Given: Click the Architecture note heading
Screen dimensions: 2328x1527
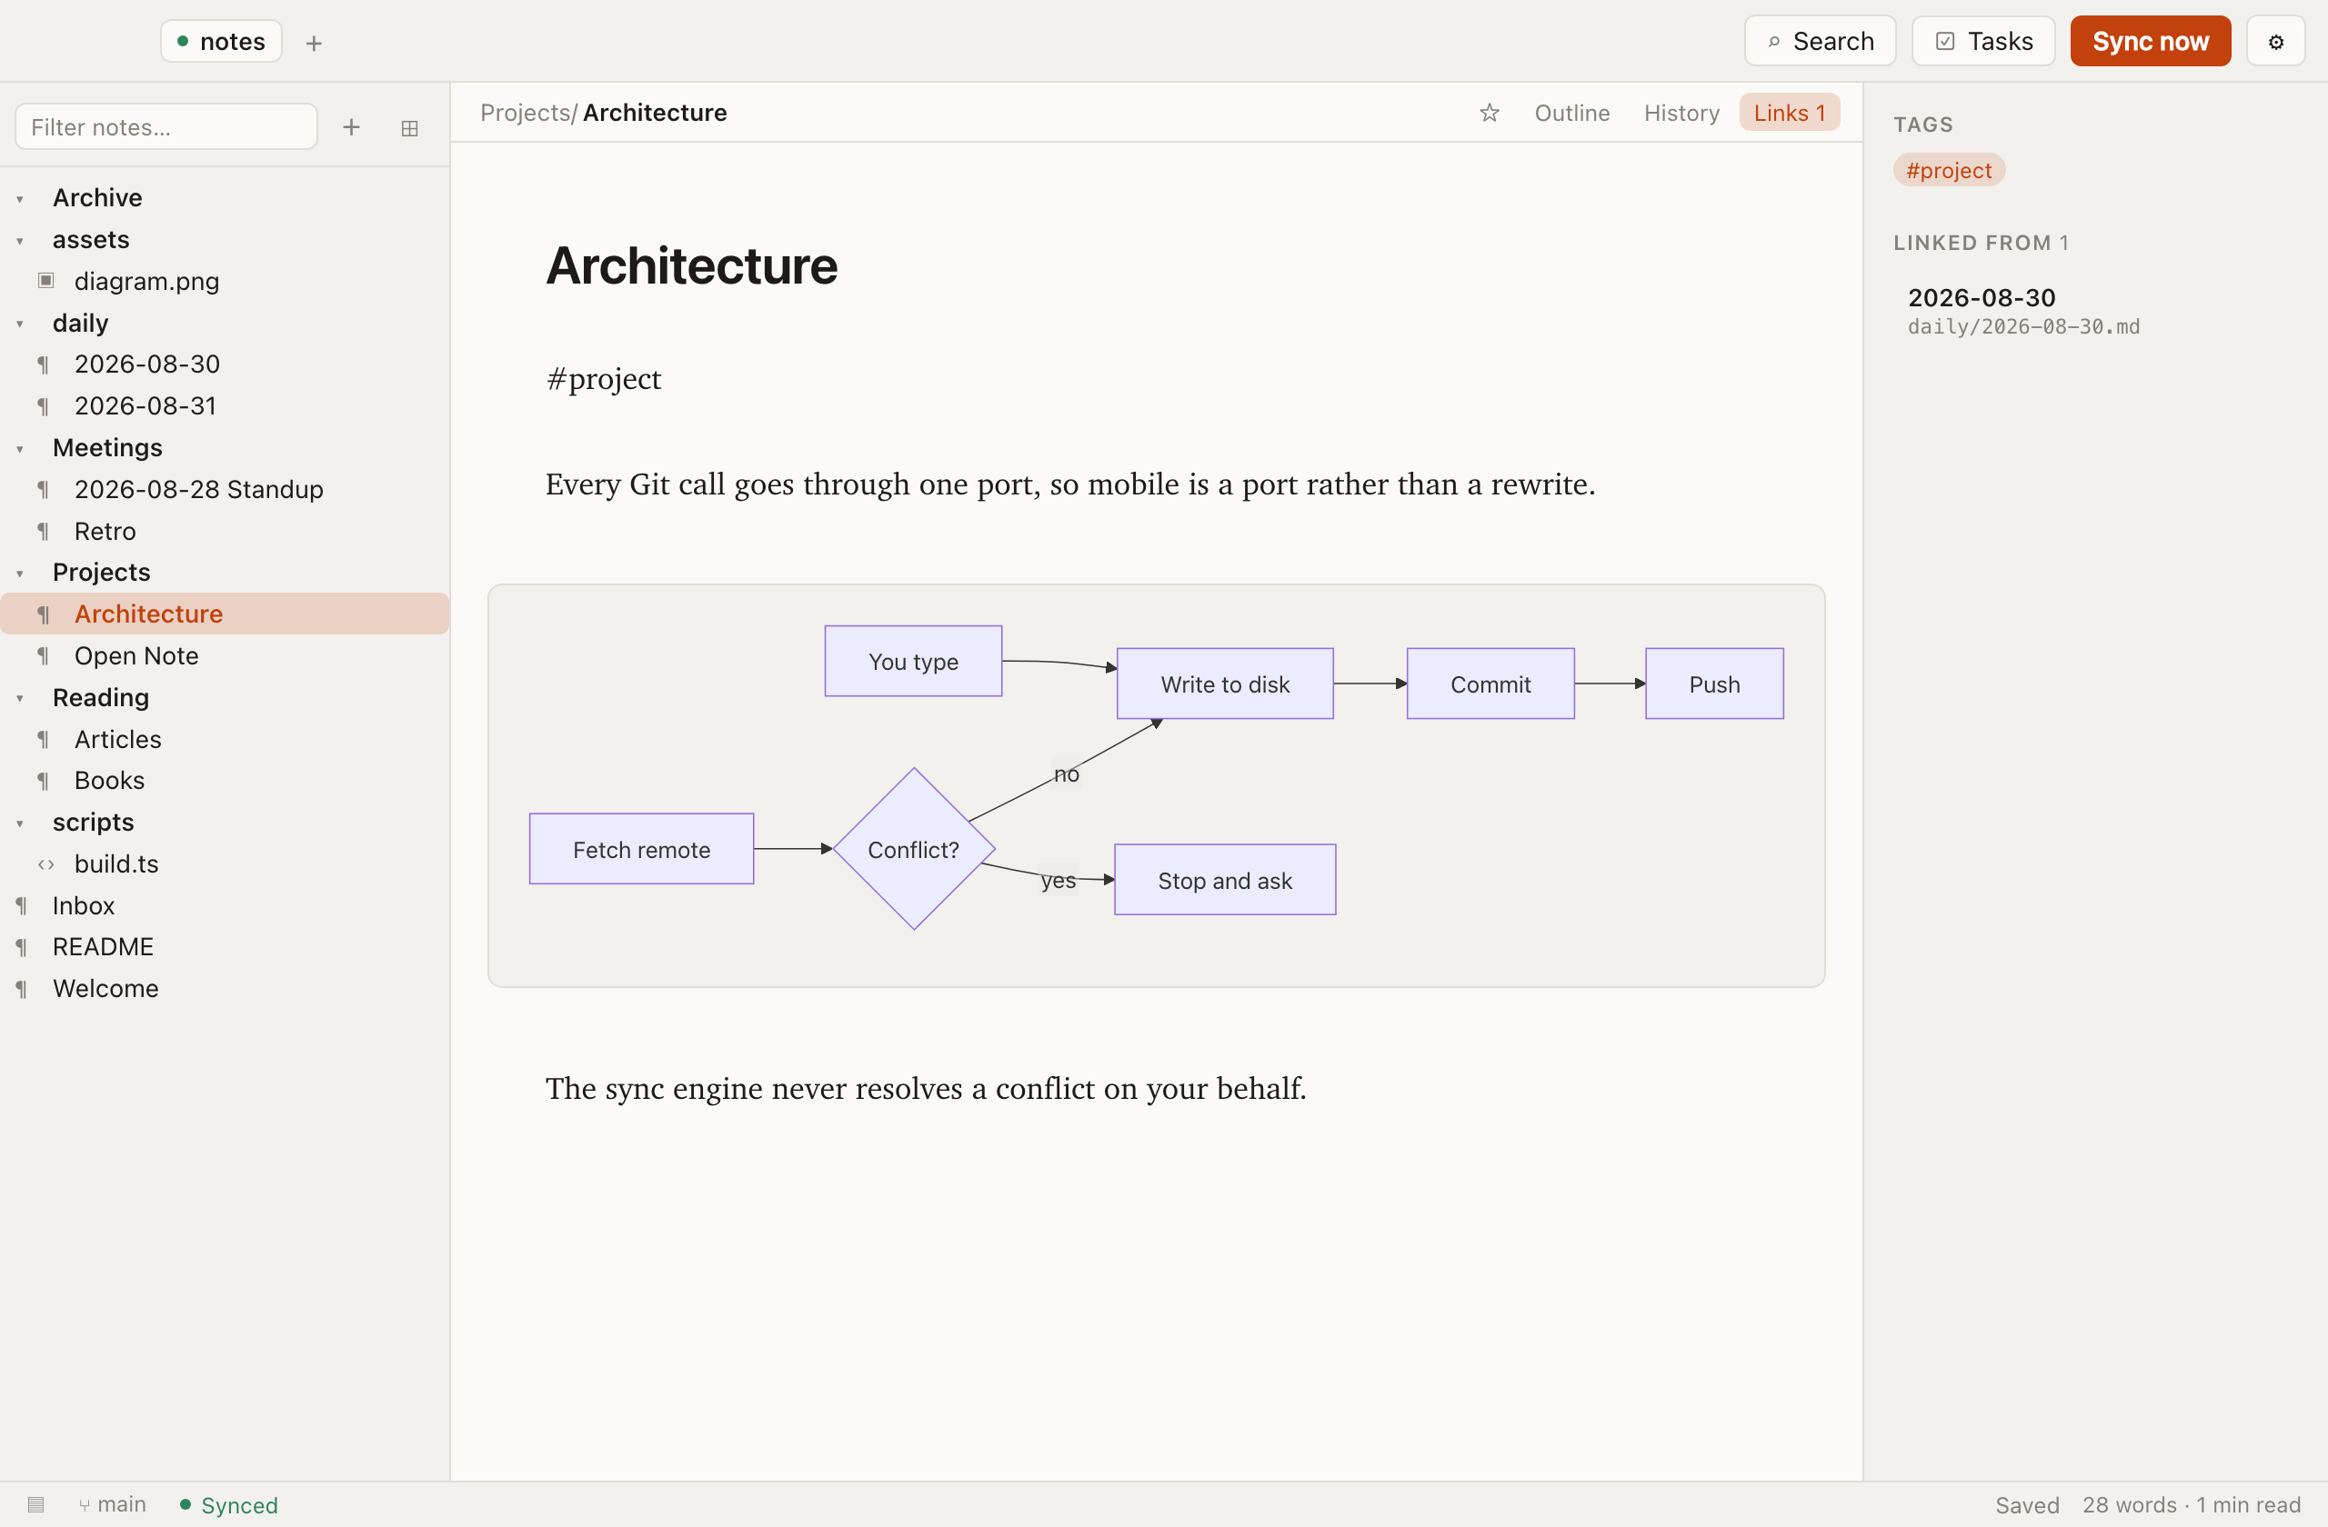Looking at the screenshot, I should tap(691, 266).
